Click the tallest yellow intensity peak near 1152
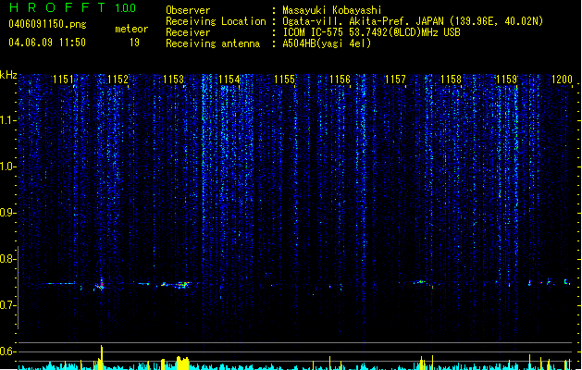 [102, 357]
